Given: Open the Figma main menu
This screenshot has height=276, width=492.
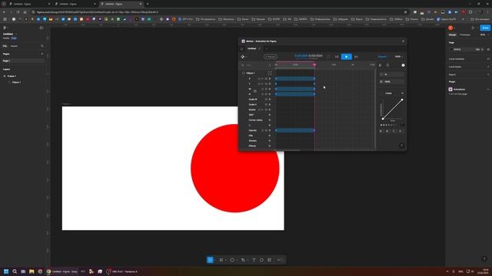Looking at the screenshot, I should 5,28.
